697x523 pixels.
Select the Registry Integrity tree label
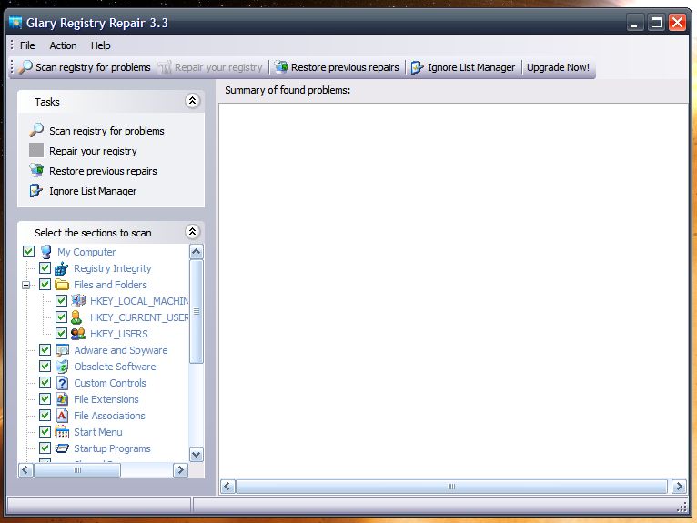pyautogui.click(x=113, y=268)
